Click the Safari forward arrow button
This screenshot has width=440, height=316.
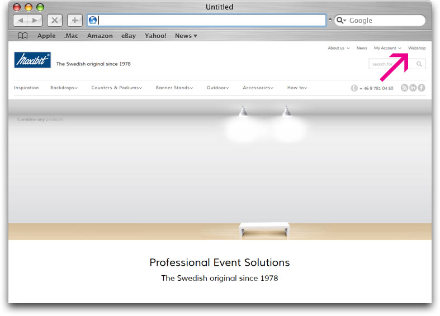pos(35,21)
